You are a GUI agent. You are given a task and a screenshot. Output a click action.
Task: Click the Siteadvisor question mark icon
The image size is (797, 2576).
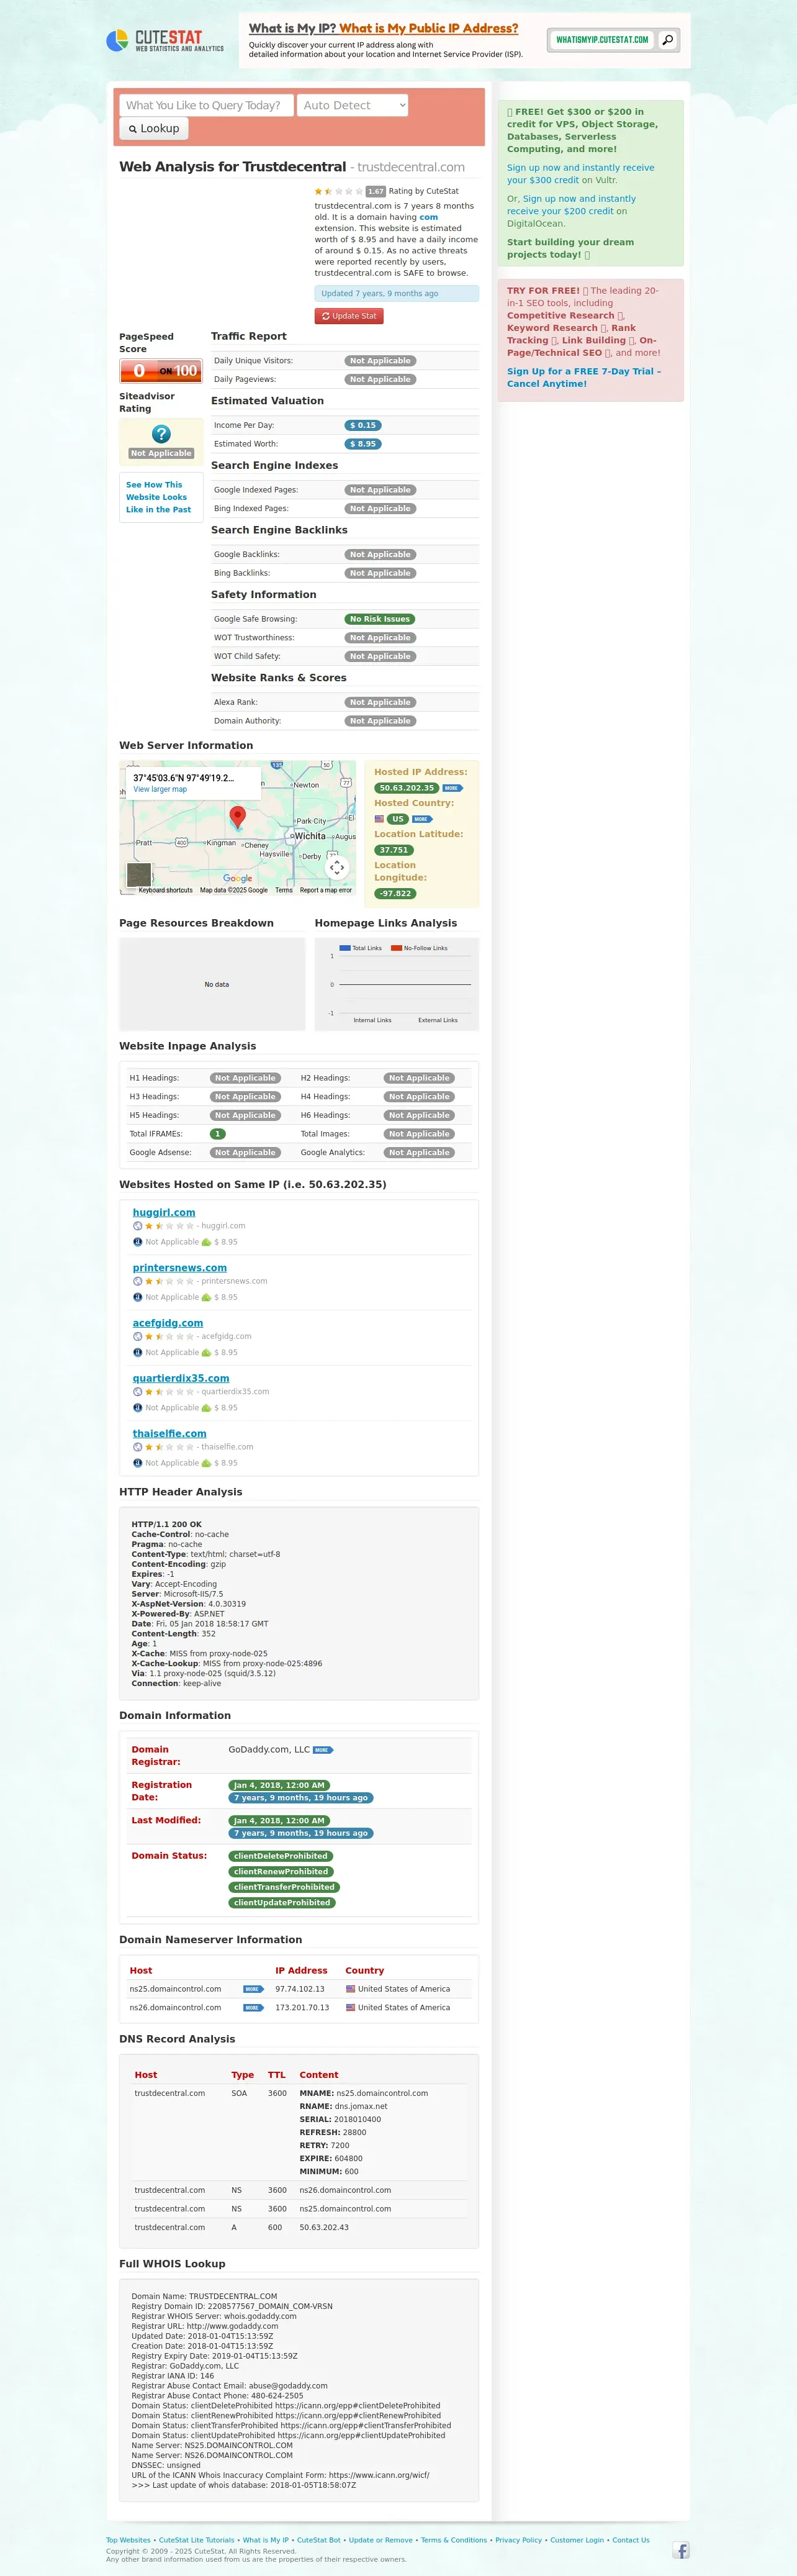pos(161,434)
